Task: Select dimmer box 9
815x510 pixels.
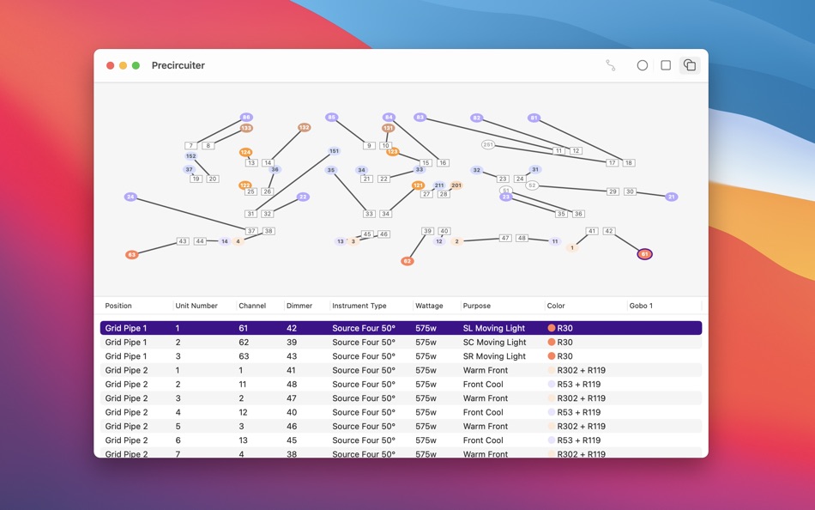Action: pos(369,146)
